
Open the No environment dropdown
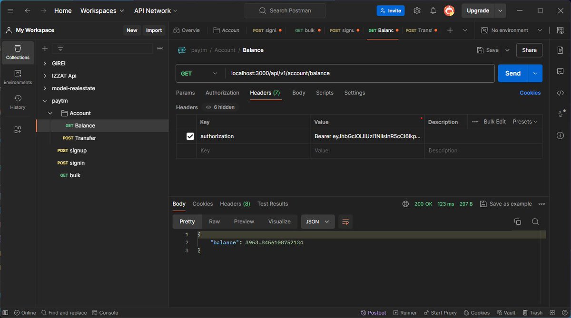pyautogui.click(x=512, y=30)
